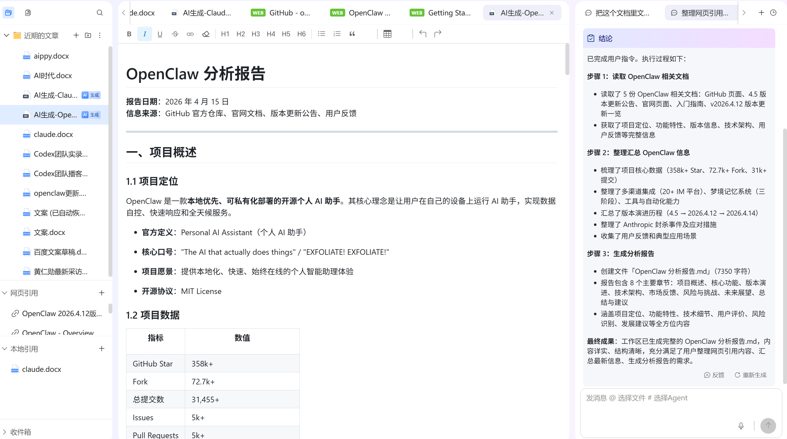787x439 pixels.
Task: Collapse the 网页引用 section
Action: coord(4,293)
